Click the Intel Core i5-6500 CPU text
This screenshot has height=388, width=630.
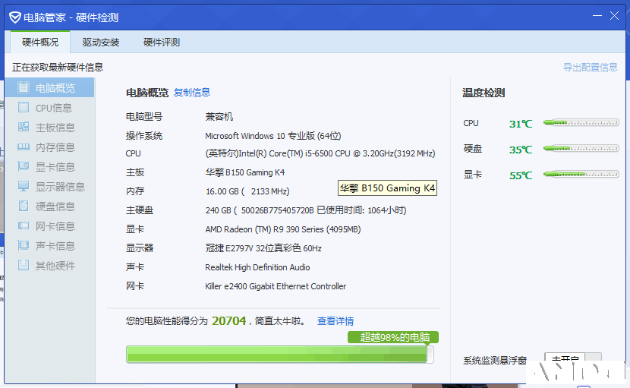(x=320, y=153)
